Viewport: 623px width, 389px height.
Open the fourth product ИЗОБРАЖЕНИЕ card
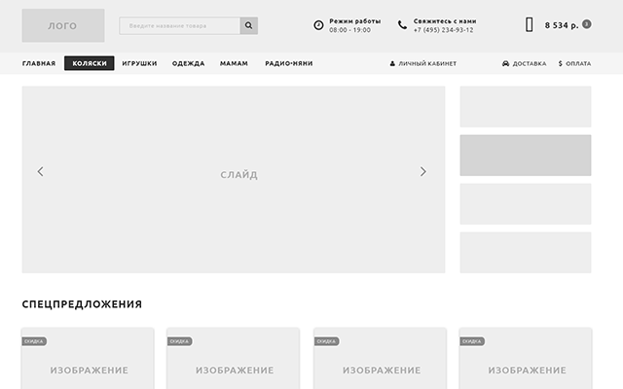point(526,359)
